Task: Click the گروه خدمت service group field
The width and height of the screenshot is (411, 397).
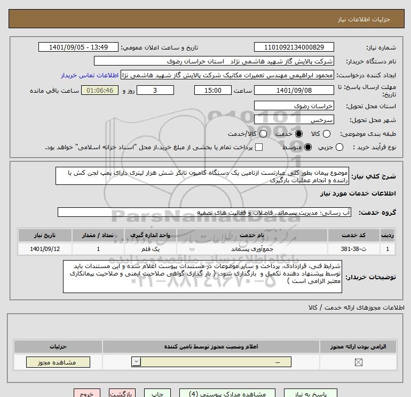Action: pyautogui.click(x=204, y=212)
